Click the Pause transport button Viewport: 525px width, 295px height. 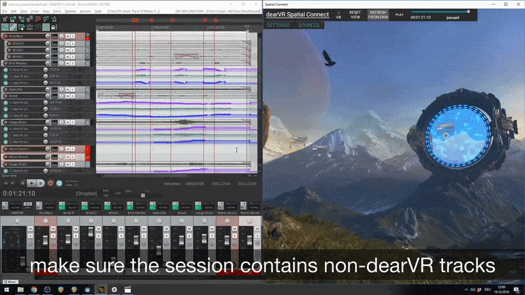click(41, 184)
